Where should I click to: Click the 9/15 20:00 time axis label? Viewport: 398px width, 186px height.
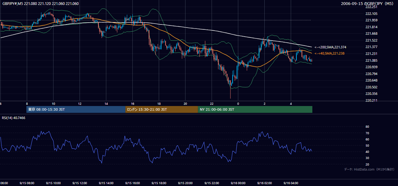click(x=185, y=183)
